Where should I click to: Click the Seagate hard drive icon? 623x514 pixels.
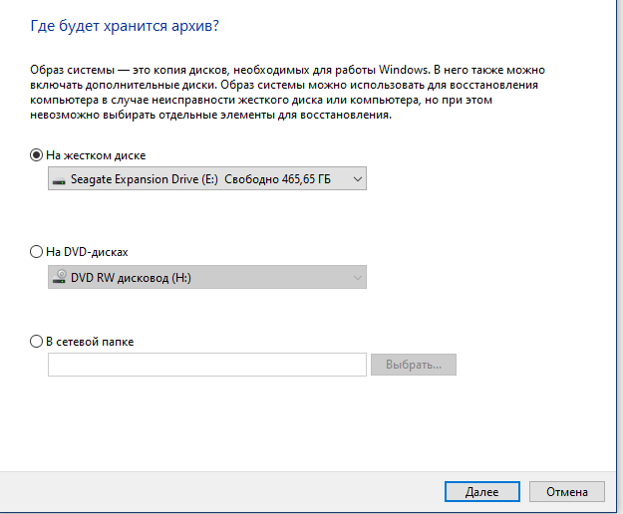[60, 180]
